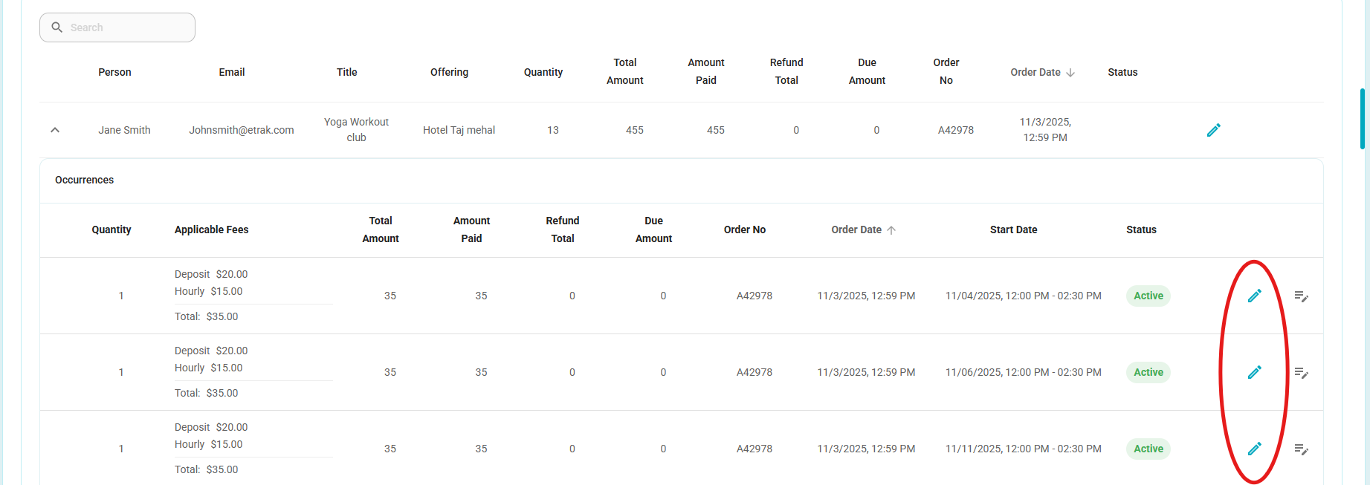1370x485 pixels.
Task: Open notes editor for 11/06/2025 occurrence
Action: coord(1301,373)
